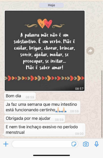Tap the forward arrow beside the image
This screenshot has width=103, height=158.
90,51
